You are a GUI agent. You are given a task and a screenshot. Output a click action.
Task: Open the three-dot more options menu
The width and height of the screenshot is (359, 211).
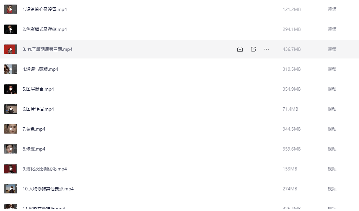(267, 49)
